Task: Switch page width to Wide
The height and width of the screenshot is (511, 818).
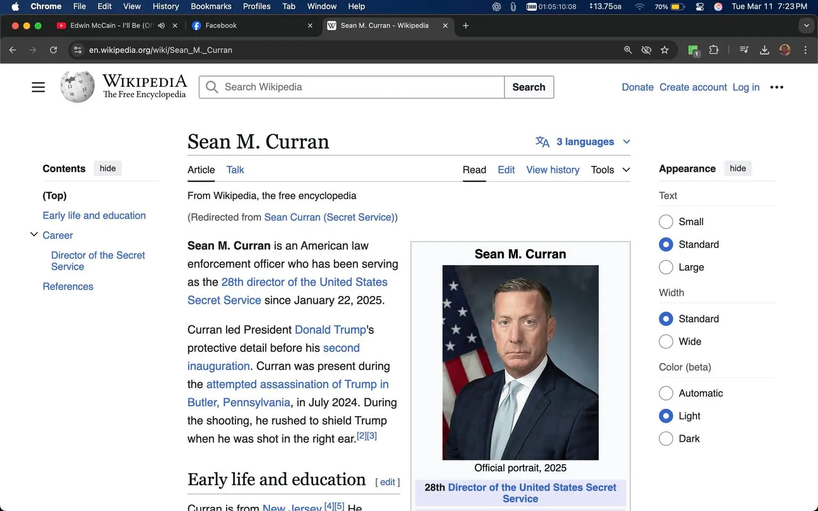Action: click(x=666, y=341)
